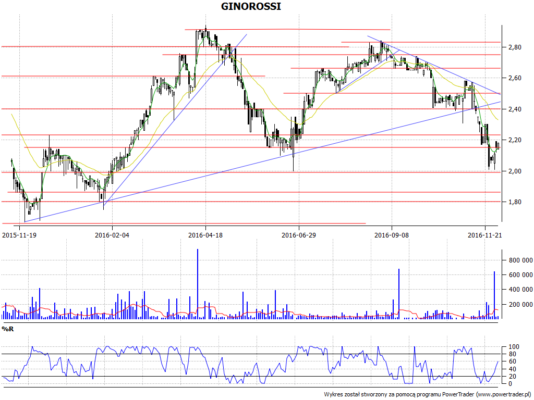Click the 2016-04-18 date label
The width and height of the screenshot is (534, 400).
[x=205, y=235]
